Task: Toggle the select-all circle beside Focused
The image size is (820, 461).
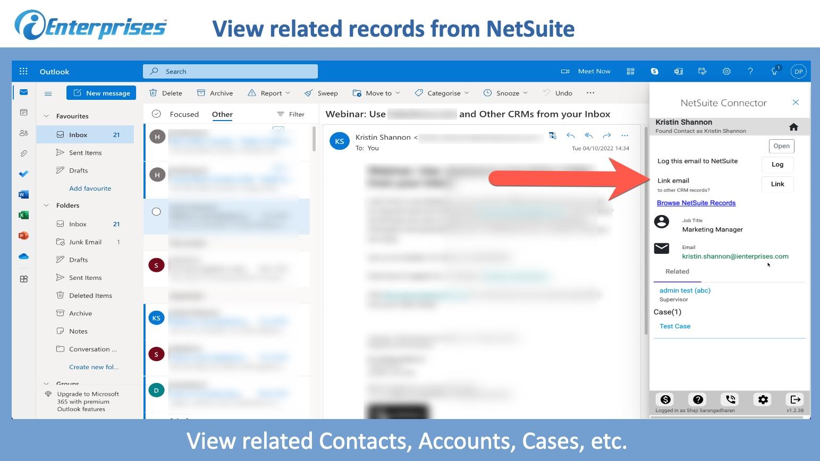Action: point(156,114)
